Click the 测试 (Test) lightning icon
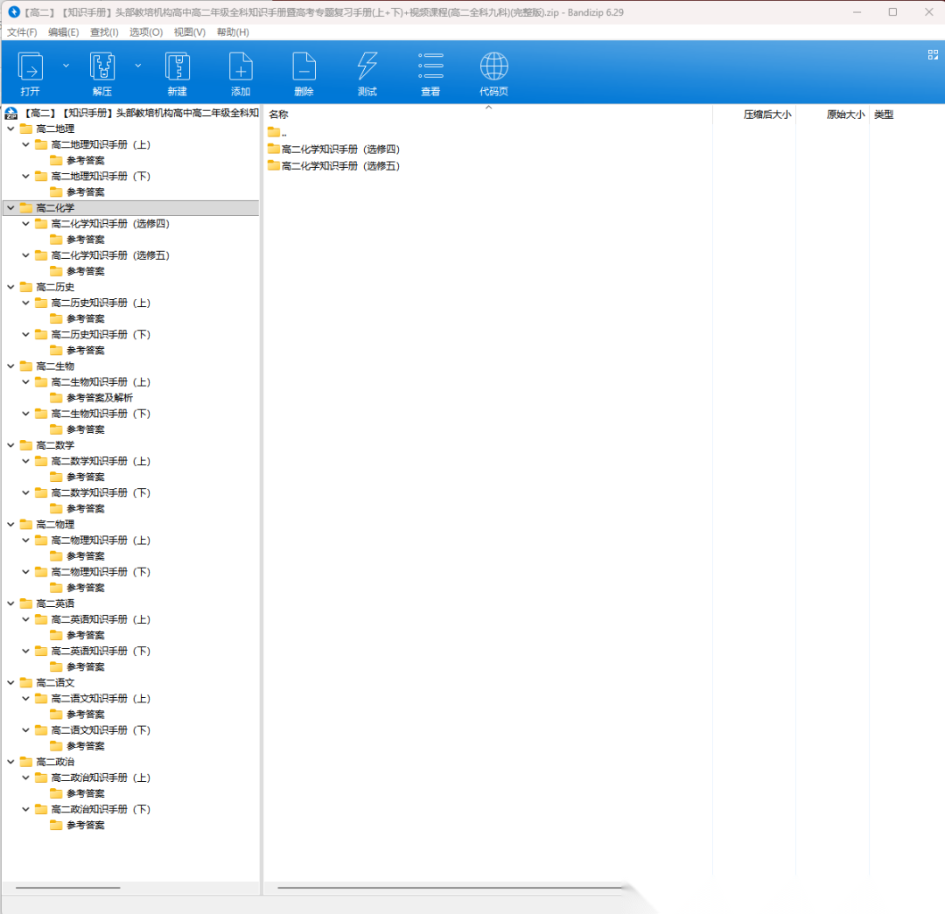This screenshot has width=945, height=914. (367, 67)
